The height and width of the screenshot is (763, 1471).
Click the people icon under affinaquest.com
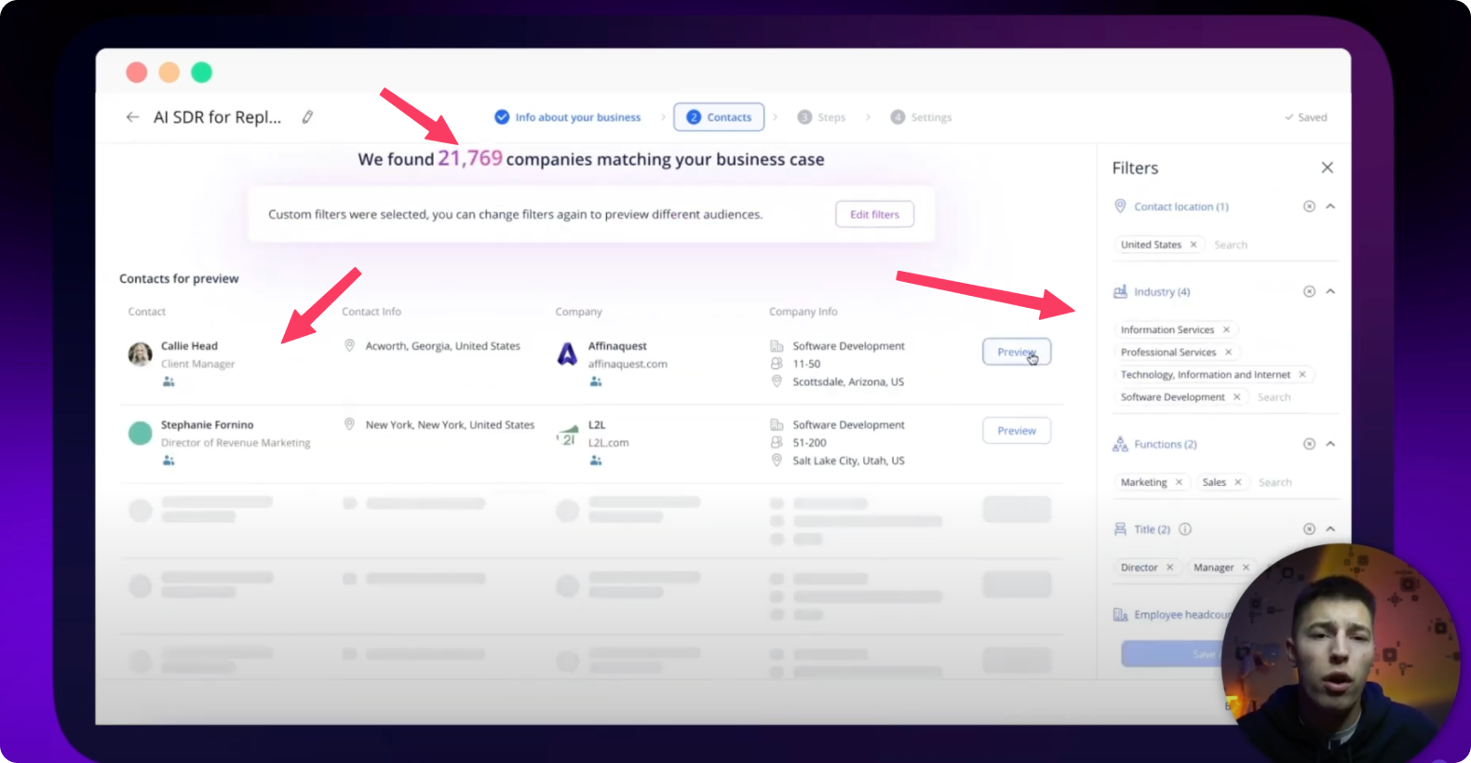click(x=596, y=381)
